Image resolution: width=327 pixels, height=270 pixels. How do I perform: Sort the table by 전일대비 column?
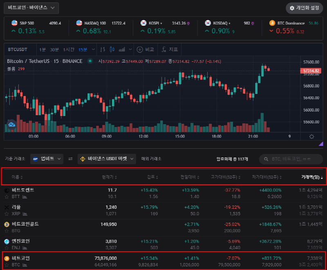190,177
